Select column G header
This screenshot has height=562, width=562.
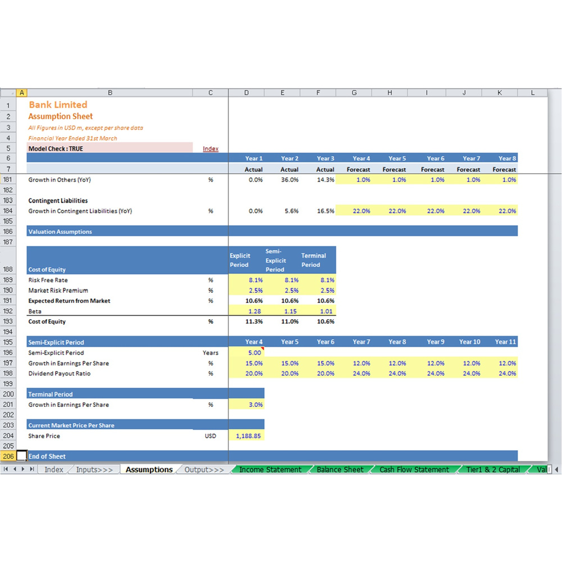pyautogui.click(x=353, y=93)
